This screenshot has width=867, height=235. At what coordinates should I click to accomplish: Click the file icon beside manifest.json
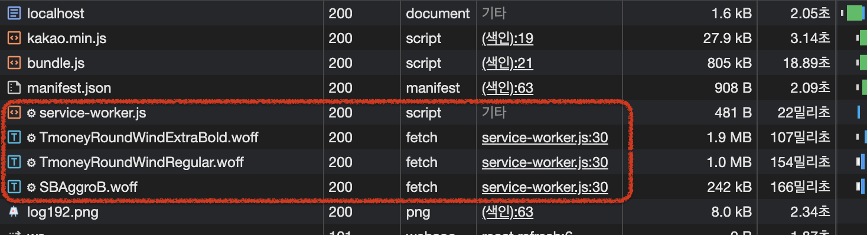(14, 88)
